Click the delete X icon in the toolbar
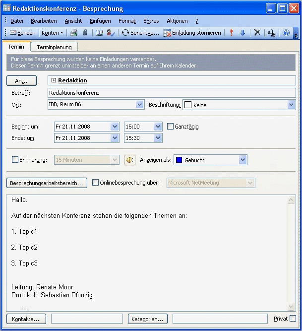 point(257,33)
